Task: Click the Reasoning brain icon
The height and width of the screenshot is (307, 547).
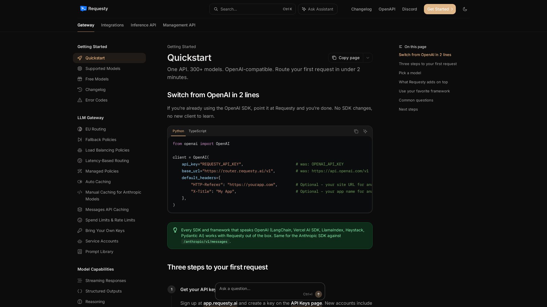Action: click(x=80, y=302)
